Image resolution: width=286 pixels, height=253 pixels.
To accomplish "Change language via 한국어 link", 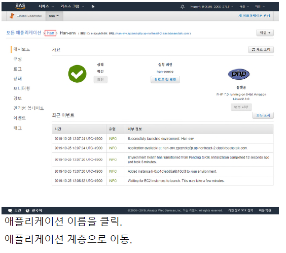I will tap(37, 211).
